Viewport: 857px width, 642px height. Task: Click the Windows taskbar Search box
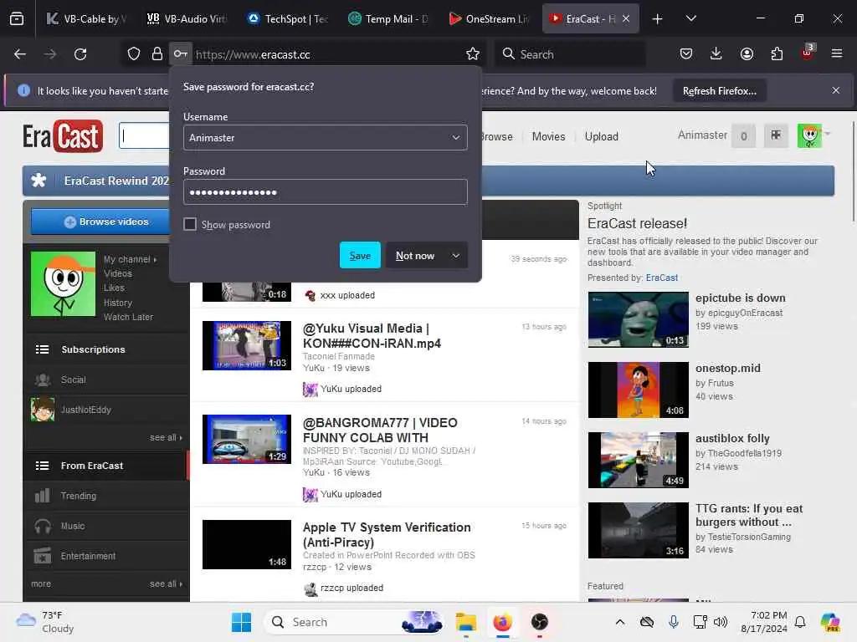pyautogui.click(x=354, y=622)
